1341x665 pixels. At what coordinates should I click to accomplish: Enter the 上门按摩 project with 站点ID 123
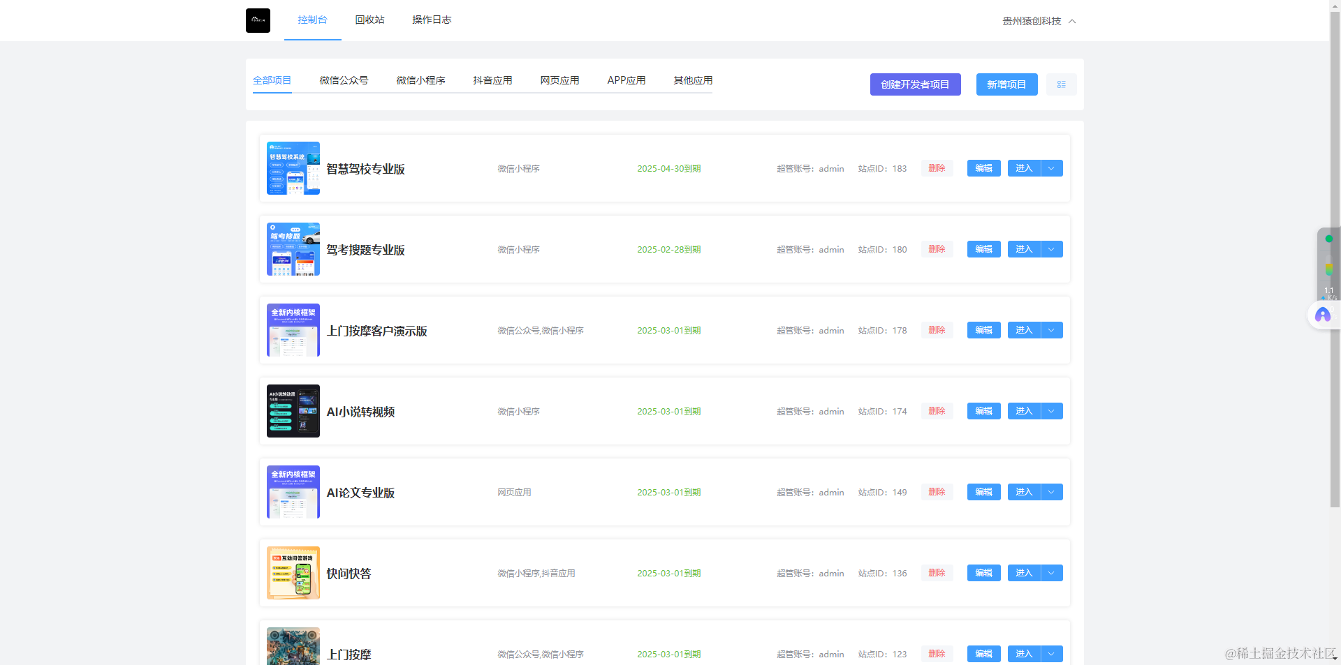click(x=1024, y=654)
